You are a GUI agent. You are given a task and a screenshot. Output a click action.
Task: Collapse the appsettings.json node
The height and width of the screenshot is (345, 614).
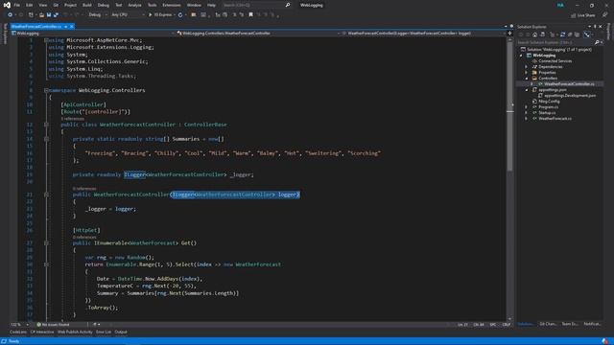527,89
